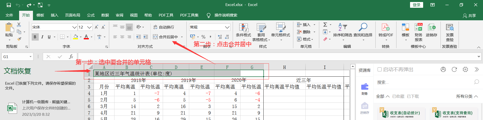Click the Copy icon
Screen dimensions: 483x120
click(x=19, y=32)
